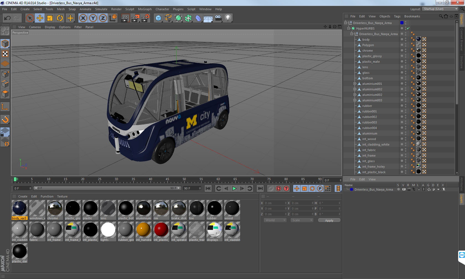Activate the Move tool
Screen dimensions: 465x279
(x=40, y=18)
